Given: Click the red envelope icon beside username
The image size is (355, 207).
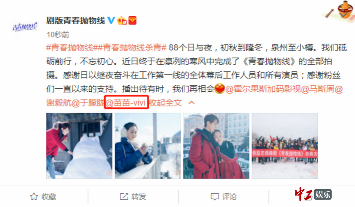Looking at the screenshot, I should point(132,20).
